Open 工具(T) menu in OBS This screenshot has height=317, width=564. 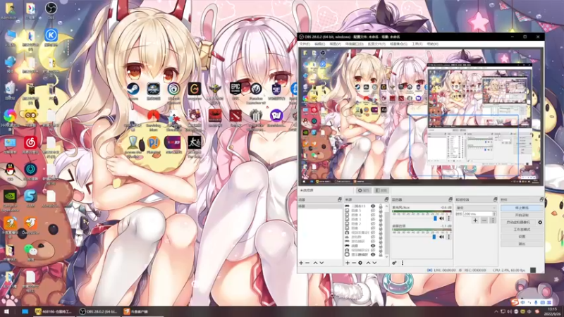click(417, 44)
